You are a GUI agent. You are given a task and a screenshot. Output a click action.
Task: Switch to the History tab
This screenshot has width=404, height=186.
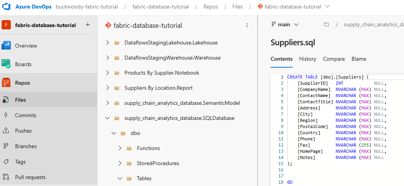pos(308,59)
